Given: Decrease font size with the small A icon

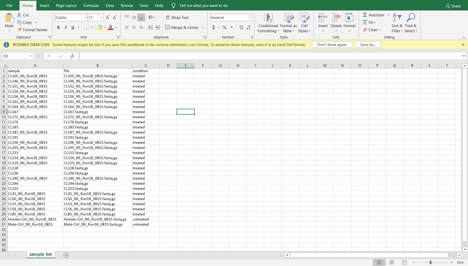Looking at the screenshot, I should 115,17.
